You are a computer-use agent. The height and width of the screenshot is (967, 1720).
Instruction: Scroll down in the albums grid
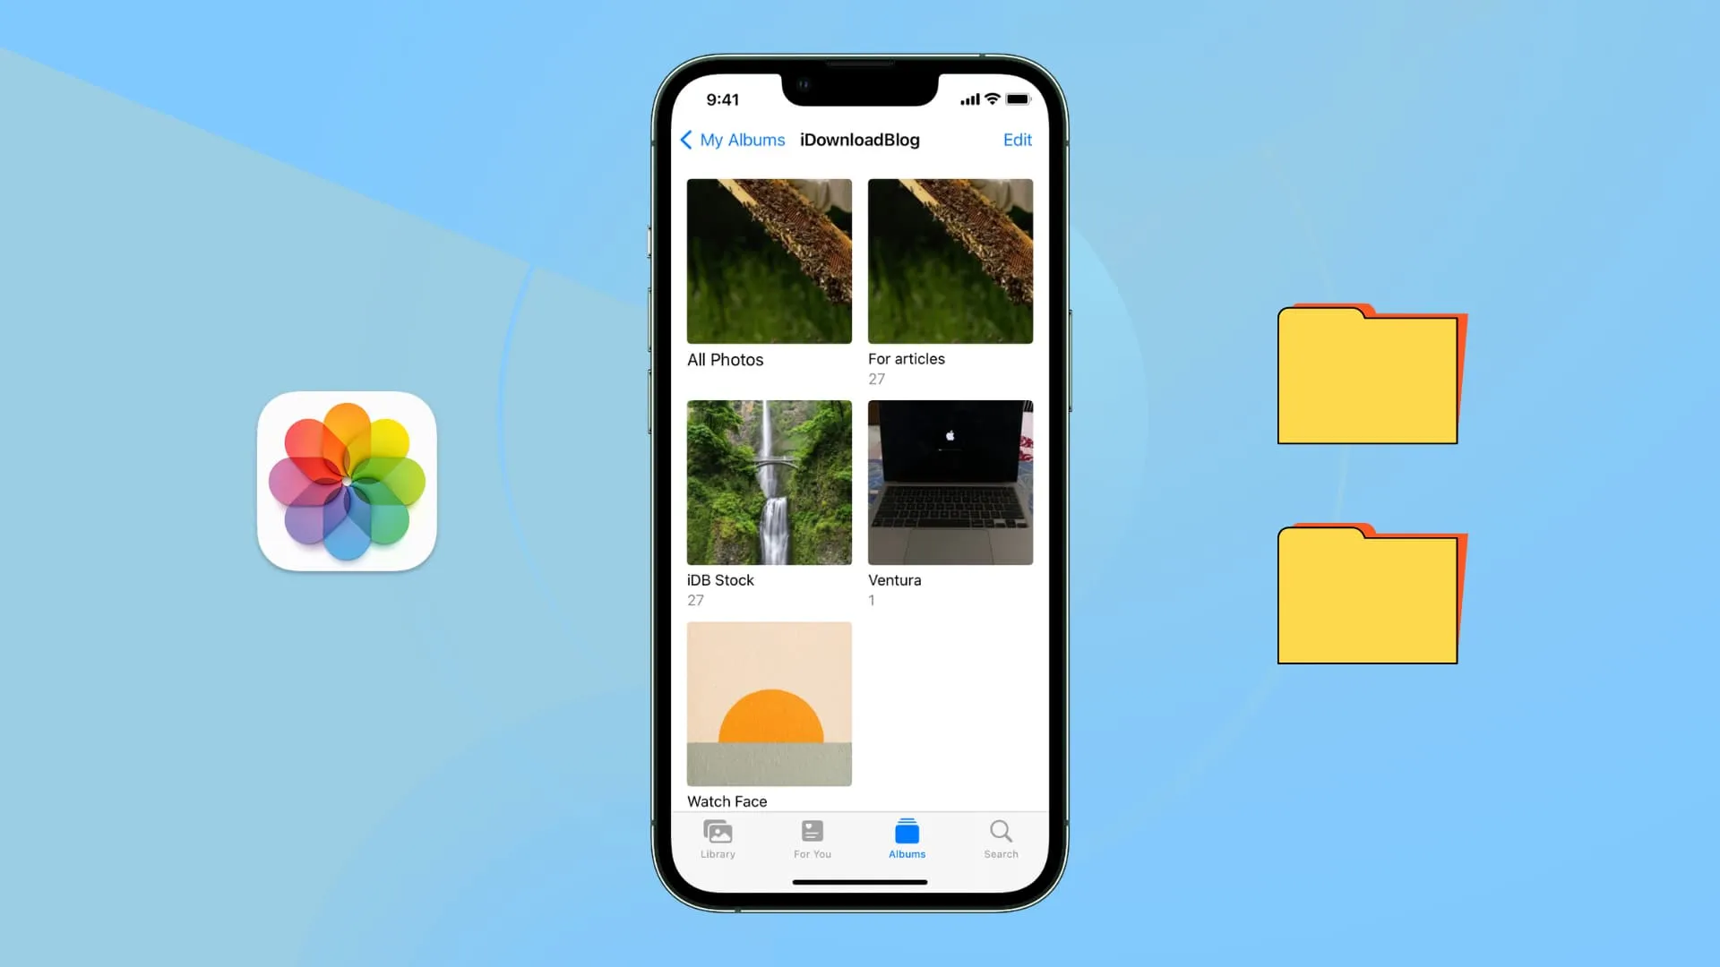[860, 496]
